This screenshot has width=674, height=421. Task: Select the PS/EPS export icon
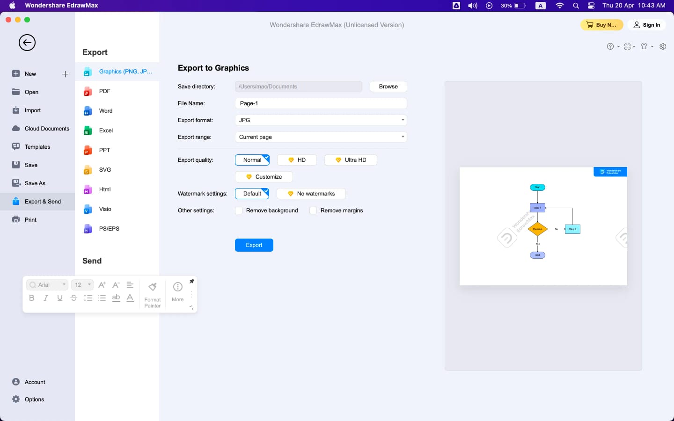point(88,229)
